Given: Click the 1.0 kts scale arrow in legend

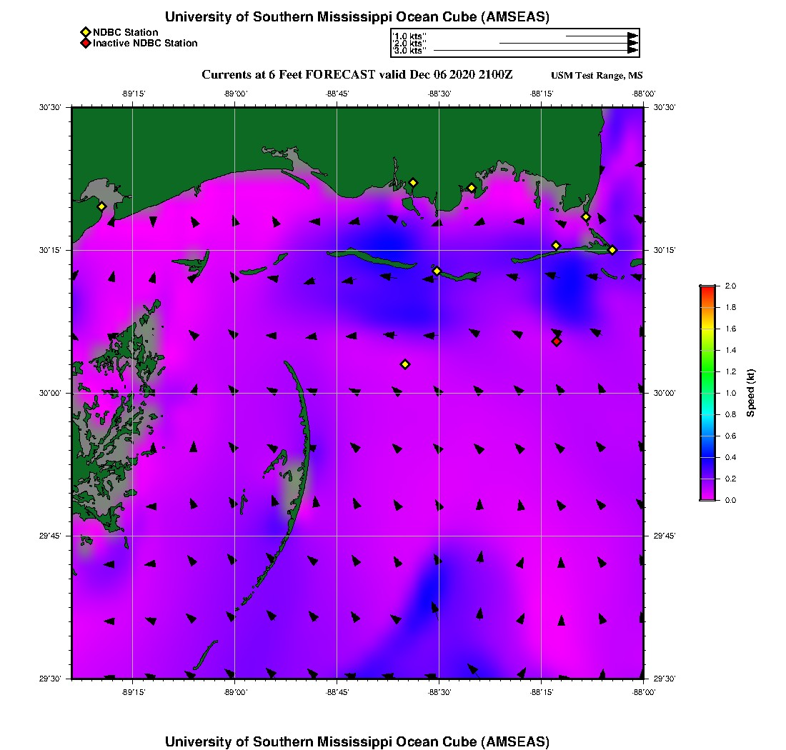Looking at the screenshot, I should tap(601, 35).
